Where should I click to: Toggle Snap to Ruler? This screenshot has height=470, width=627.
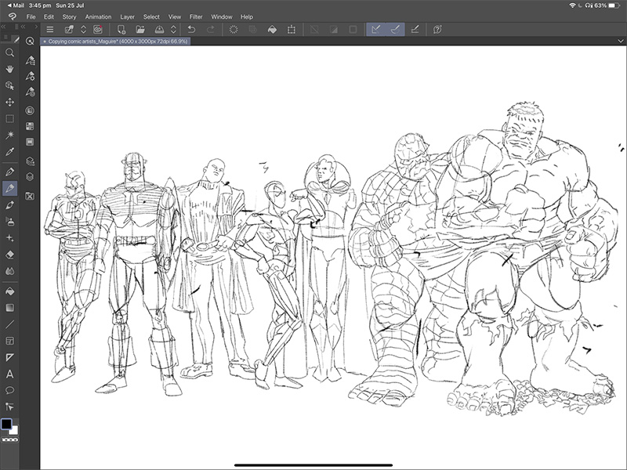click(376, 29)
